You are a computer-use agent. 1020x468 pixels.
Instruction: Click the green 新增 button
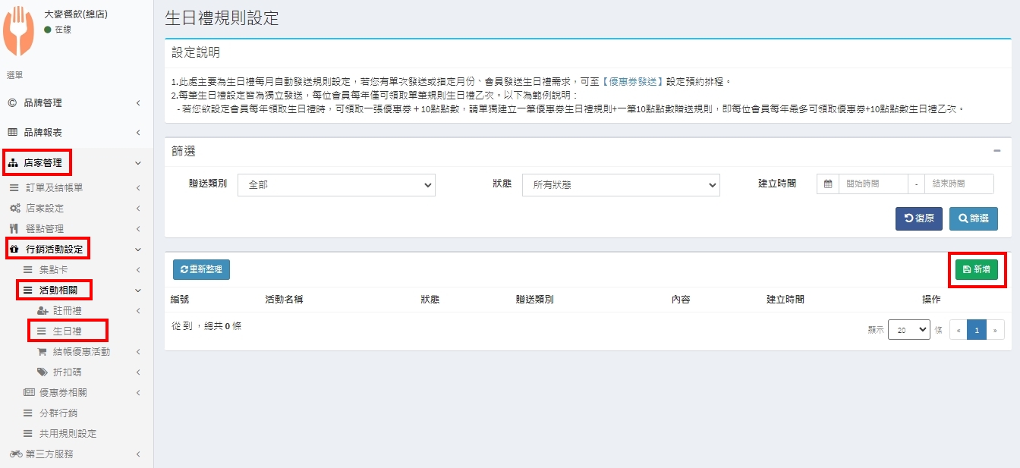pos(976,269)
